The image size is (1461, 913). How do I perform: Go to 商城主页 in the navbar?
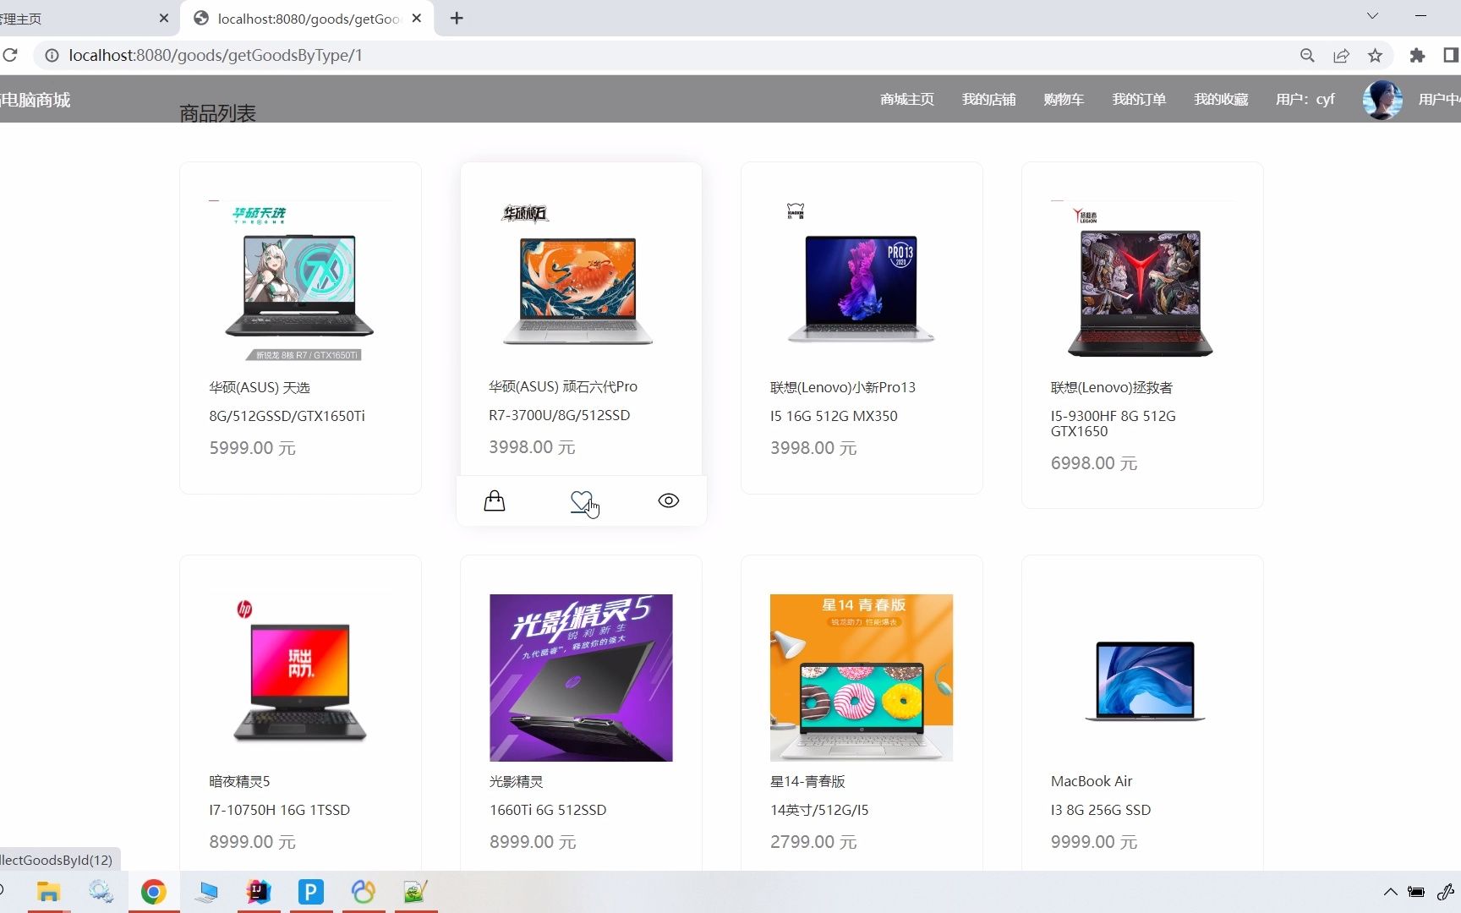click(907, 99)
